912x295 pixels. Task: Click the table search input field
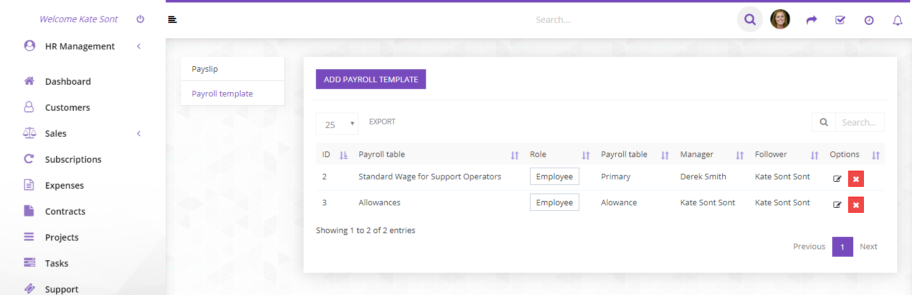pos(859,122)
